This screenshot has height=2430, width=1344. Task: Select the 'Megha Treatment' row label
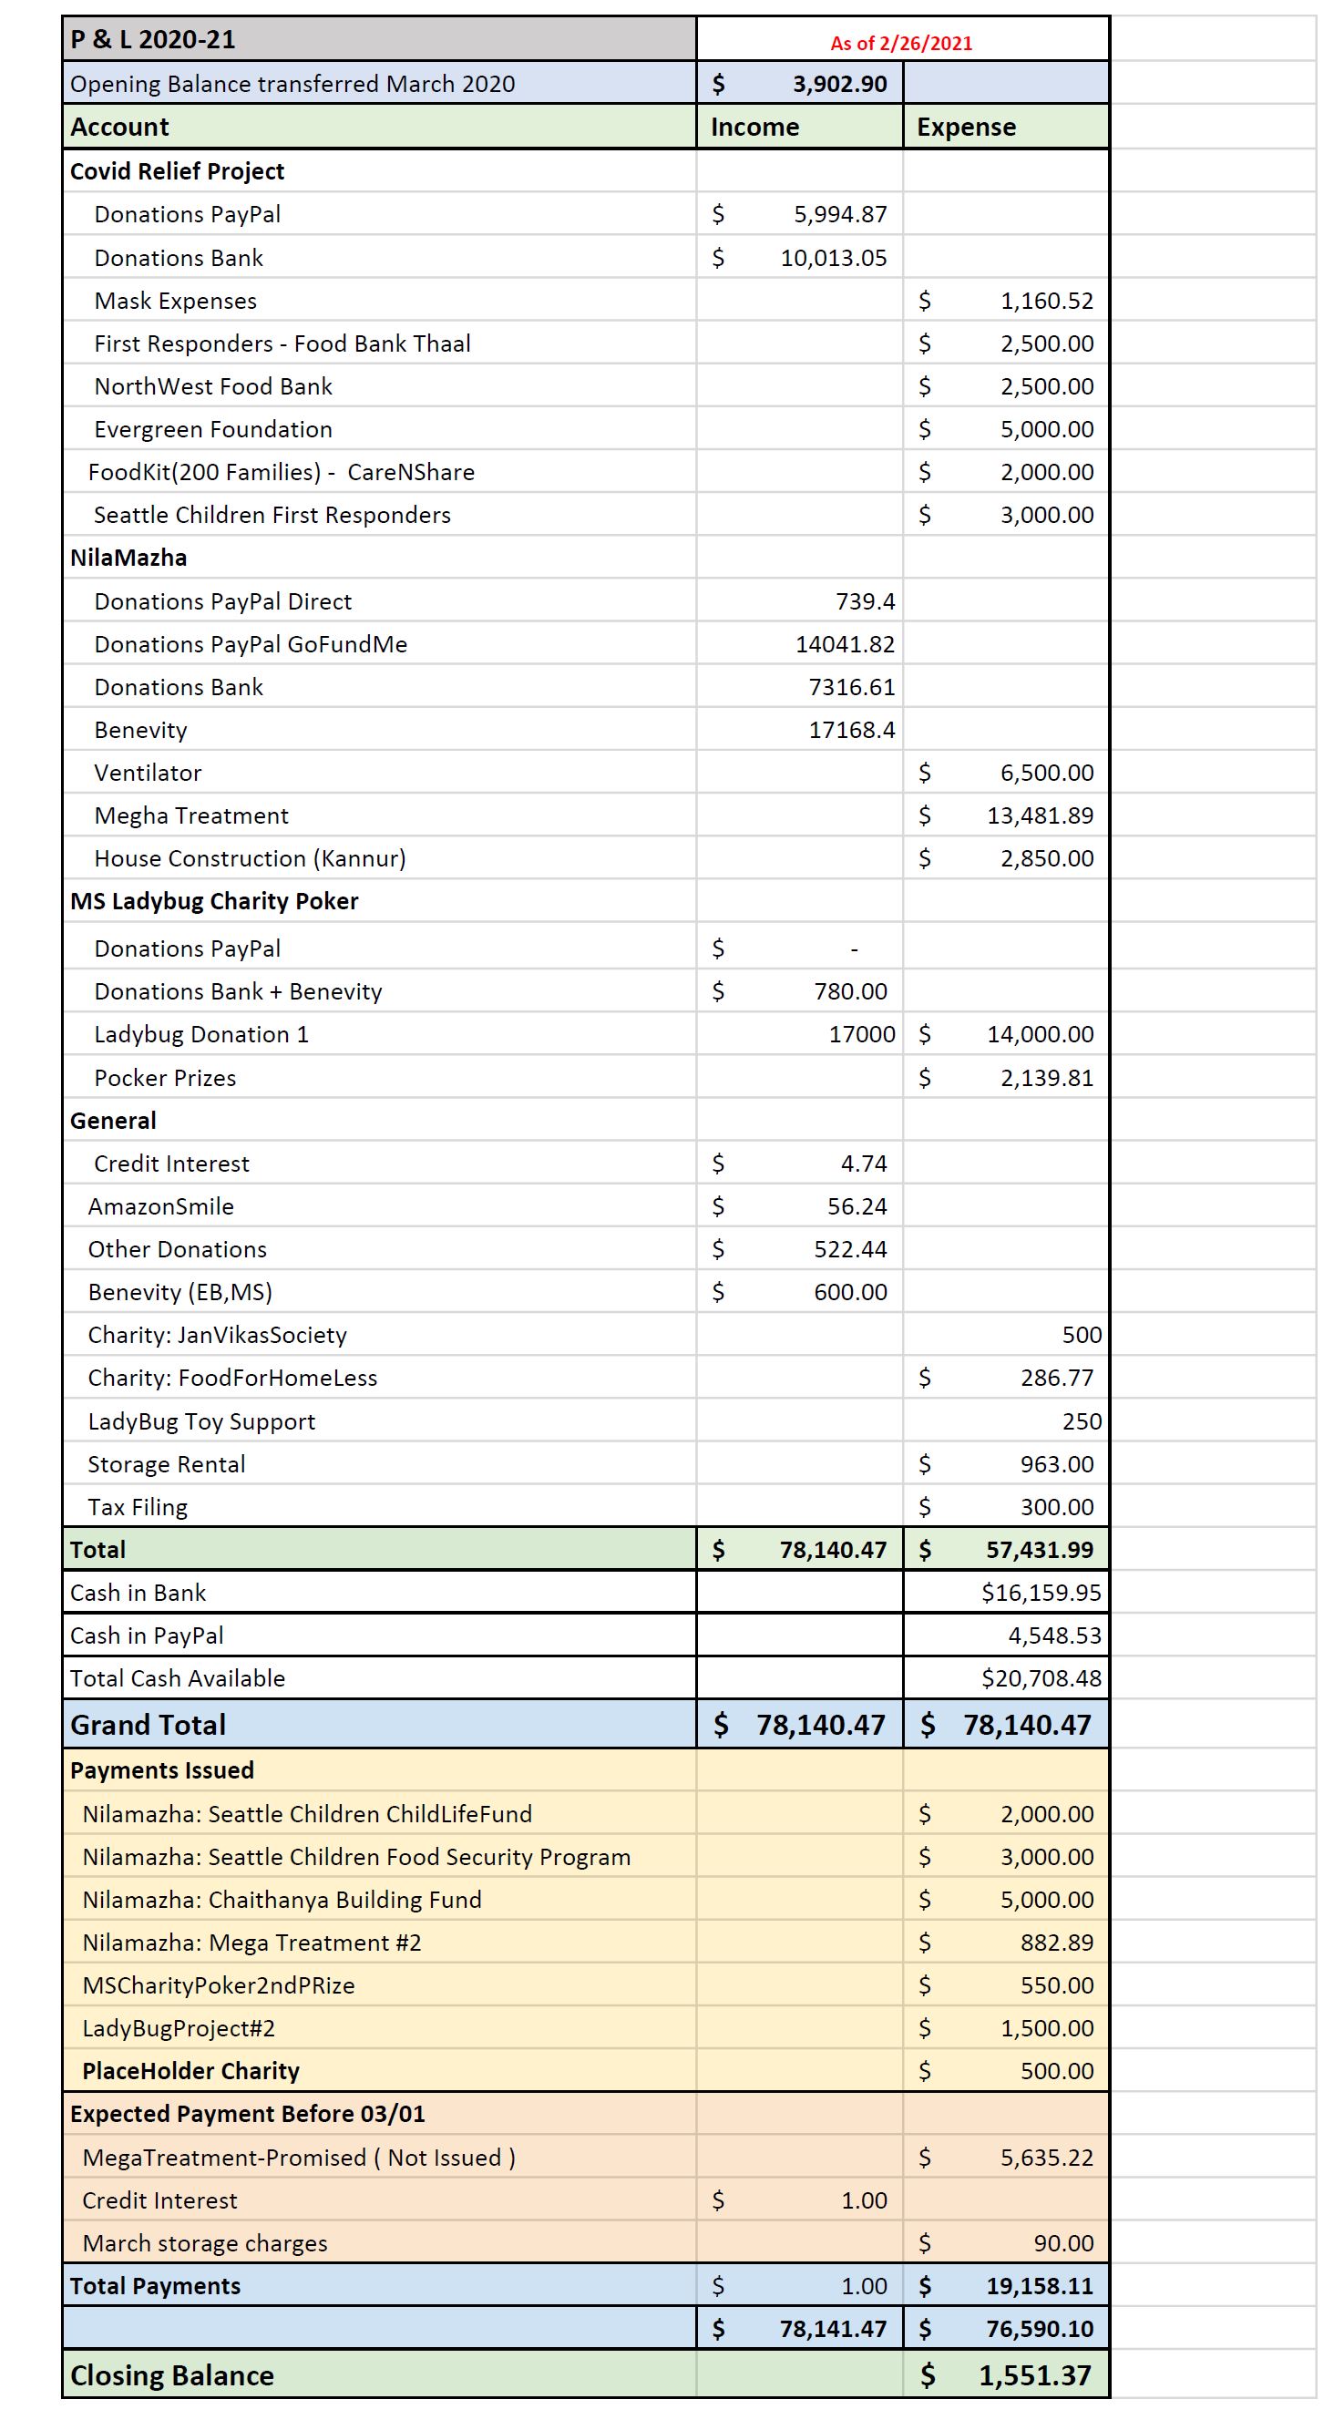[x=379, y=815]
